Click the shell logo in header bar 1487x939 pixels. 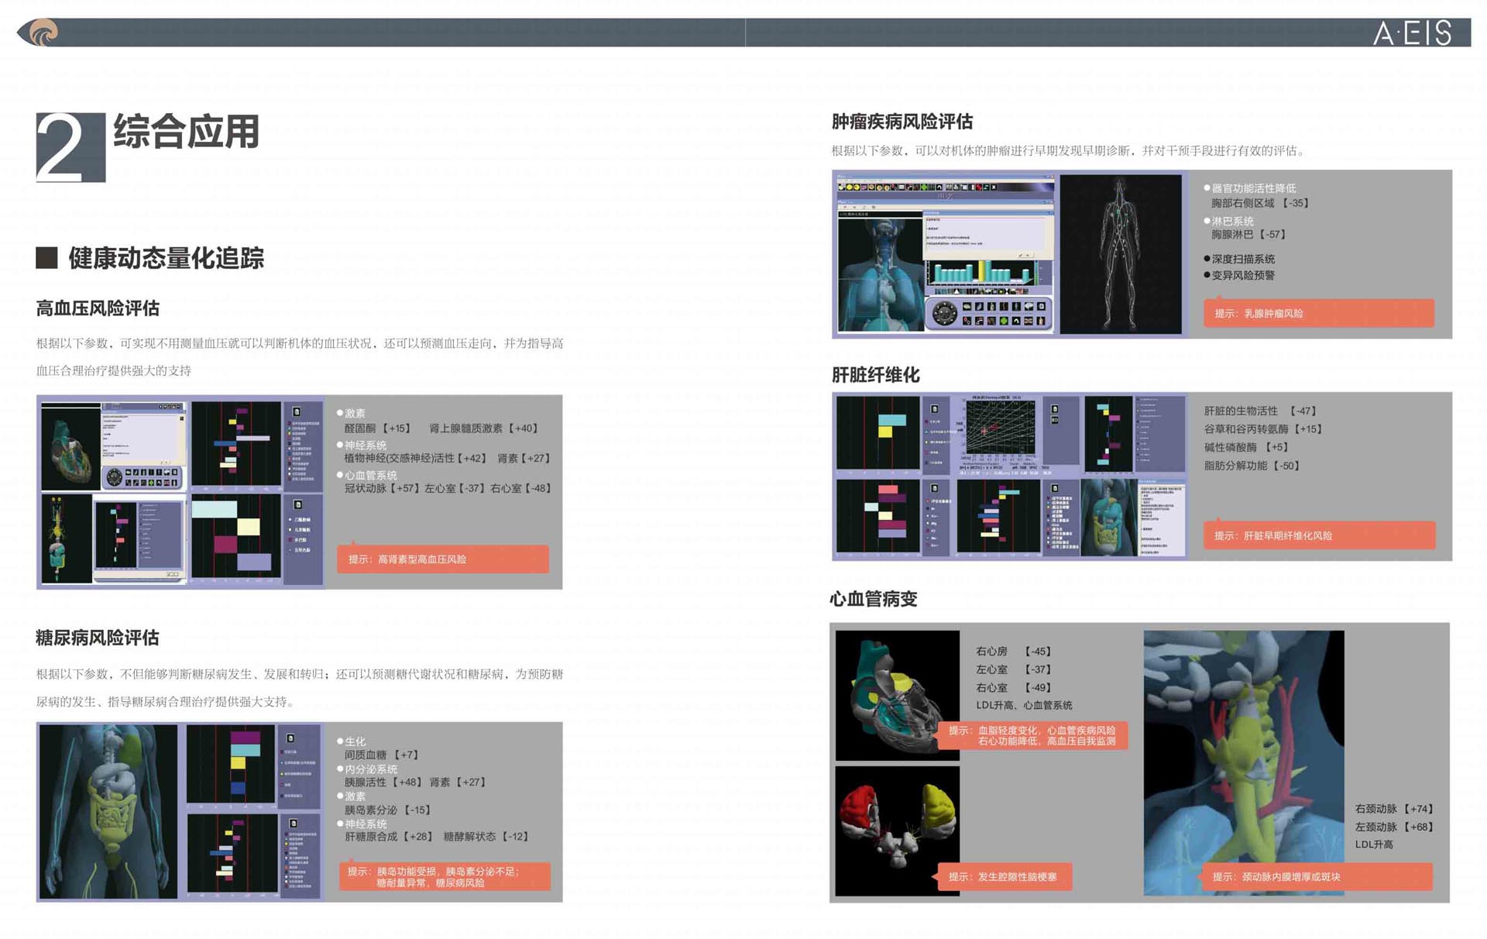(43, 33)
